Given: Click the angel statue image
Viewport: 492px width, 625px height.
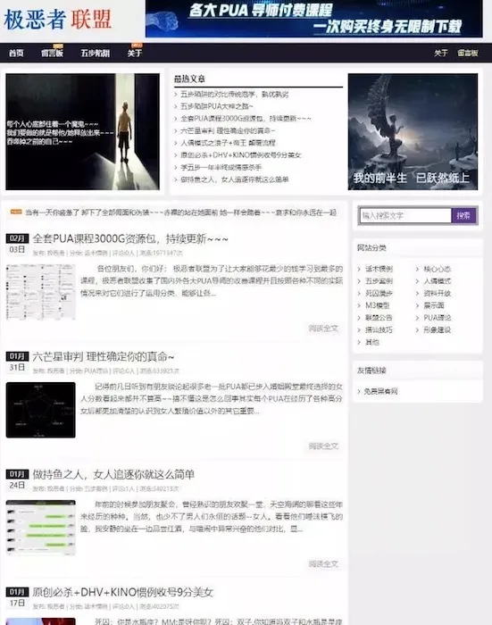Looking at the screenshot, I should click(x=413, y=131).
